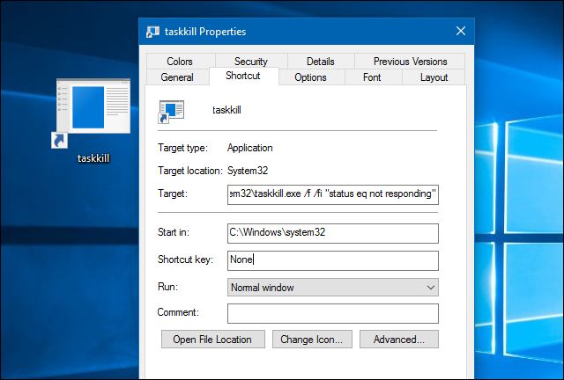The height and width of the screenshot is (380, 564).
Task: Click the Target location value System32
Action: [x=248, y=171]
